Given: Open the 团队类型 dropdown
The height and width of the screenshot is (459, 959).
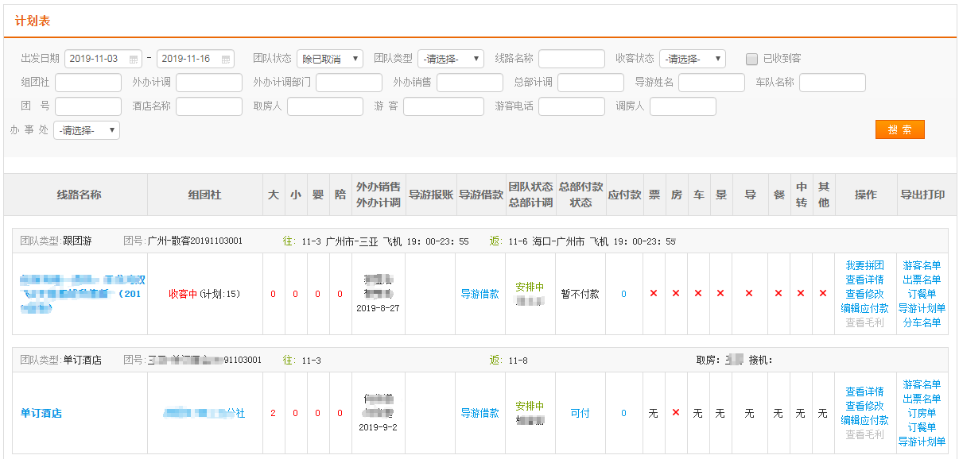Looking at the screenshot, I should click(450, 59).
